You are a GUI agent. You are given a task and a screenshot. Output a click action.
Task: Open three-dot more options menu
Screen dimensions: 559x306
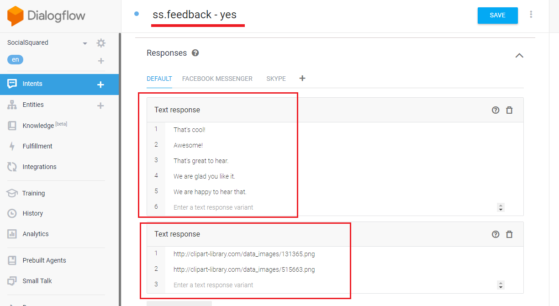[x=531, y=15]
